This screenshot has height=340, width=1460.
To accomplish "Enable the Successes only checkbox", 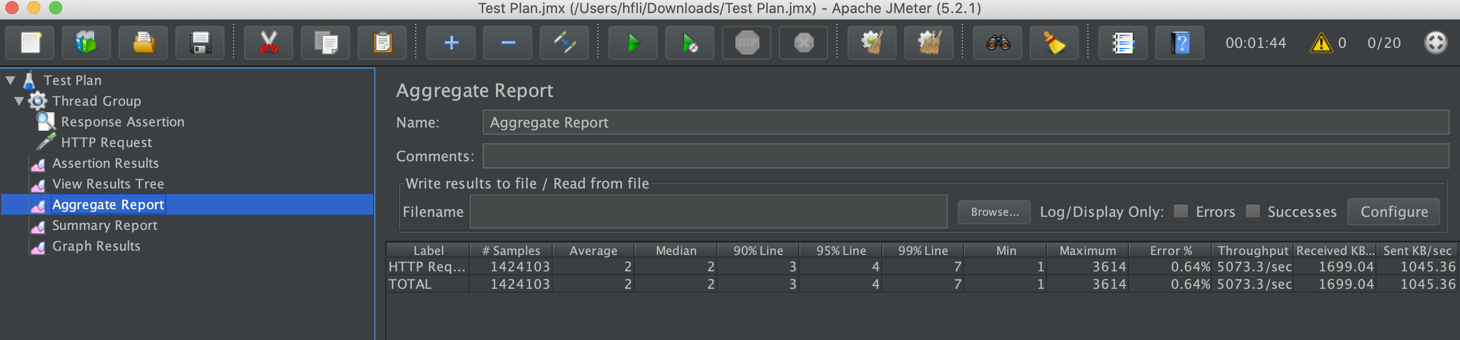I will pyautogui.click(x=1253, y=211).
